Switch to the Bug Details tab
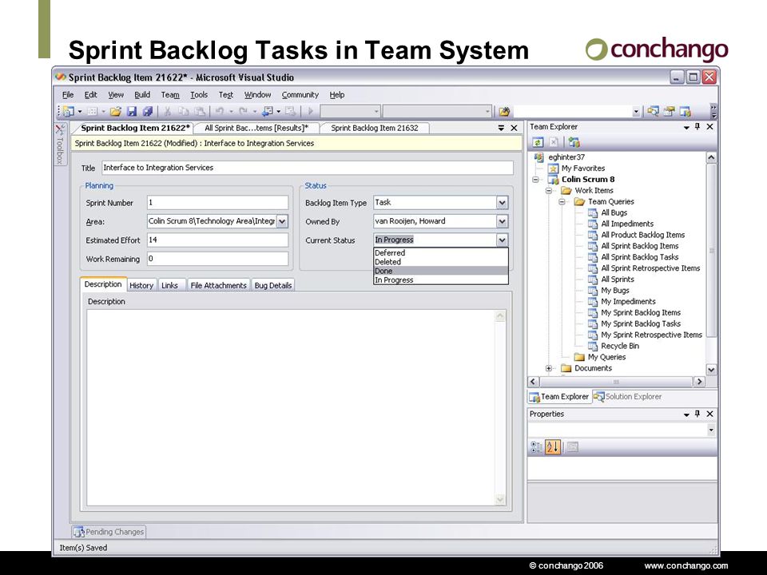This screenshot has height=575, width=767. pyautogui.click(x=273, y=285)
